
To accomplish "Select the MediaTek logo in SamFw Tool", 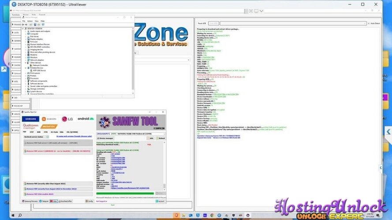I will tap(49, 126).
